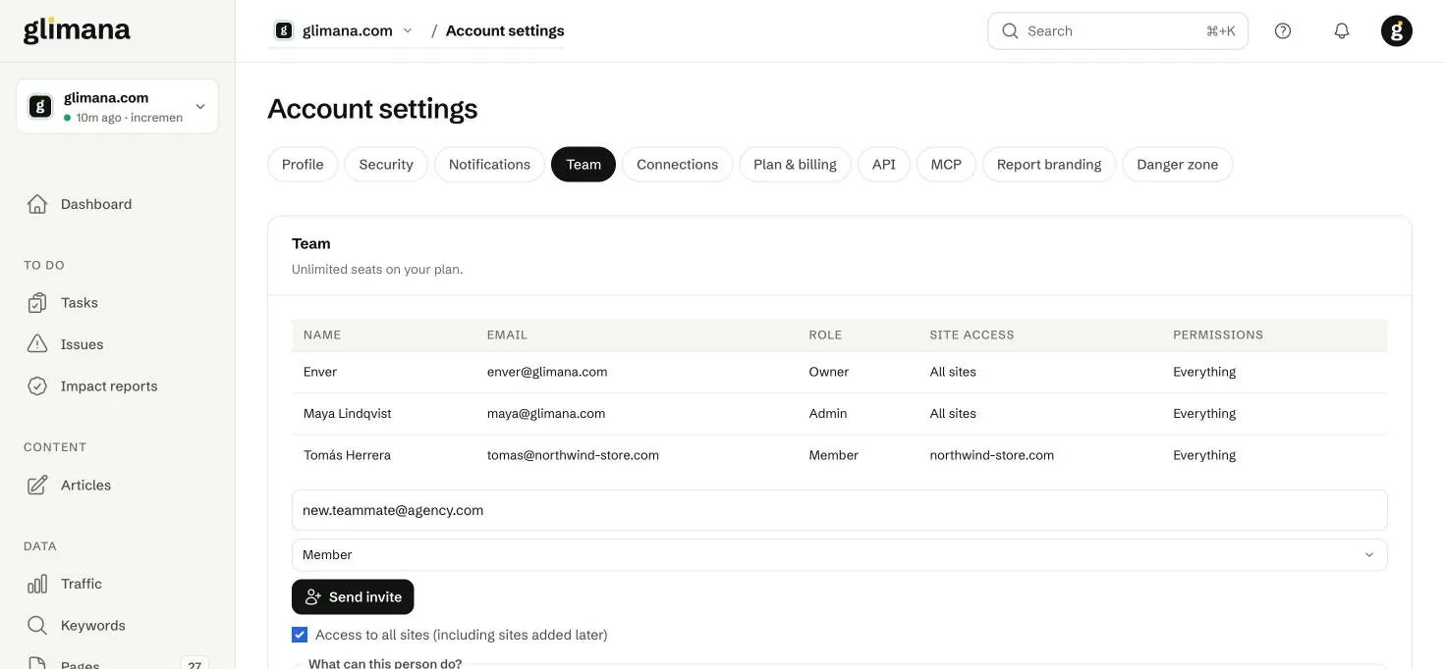Open the glimana.com breadcrumb dropdown chevron

[408, 31]
